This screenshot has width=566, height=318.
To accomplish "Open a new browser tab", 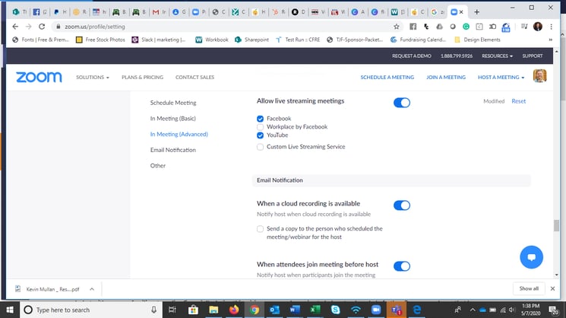I will pos(477,12).
